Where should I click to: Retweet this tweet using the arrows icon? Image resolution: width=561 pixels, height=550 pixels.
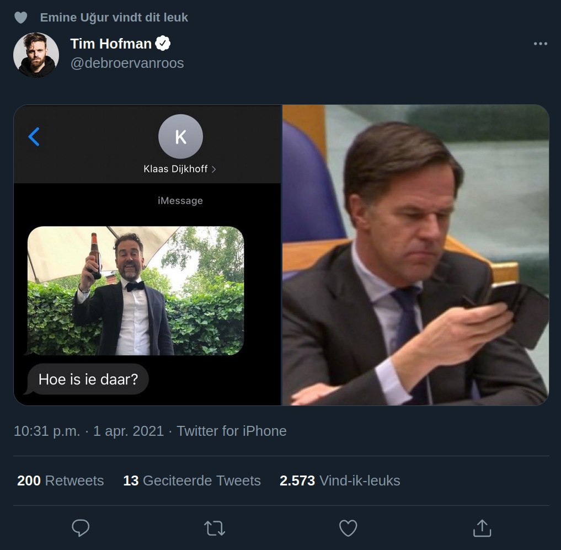tap(215, 528)
